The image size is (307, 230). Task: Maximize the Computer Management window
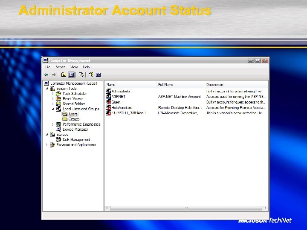(x=258, y=60)
